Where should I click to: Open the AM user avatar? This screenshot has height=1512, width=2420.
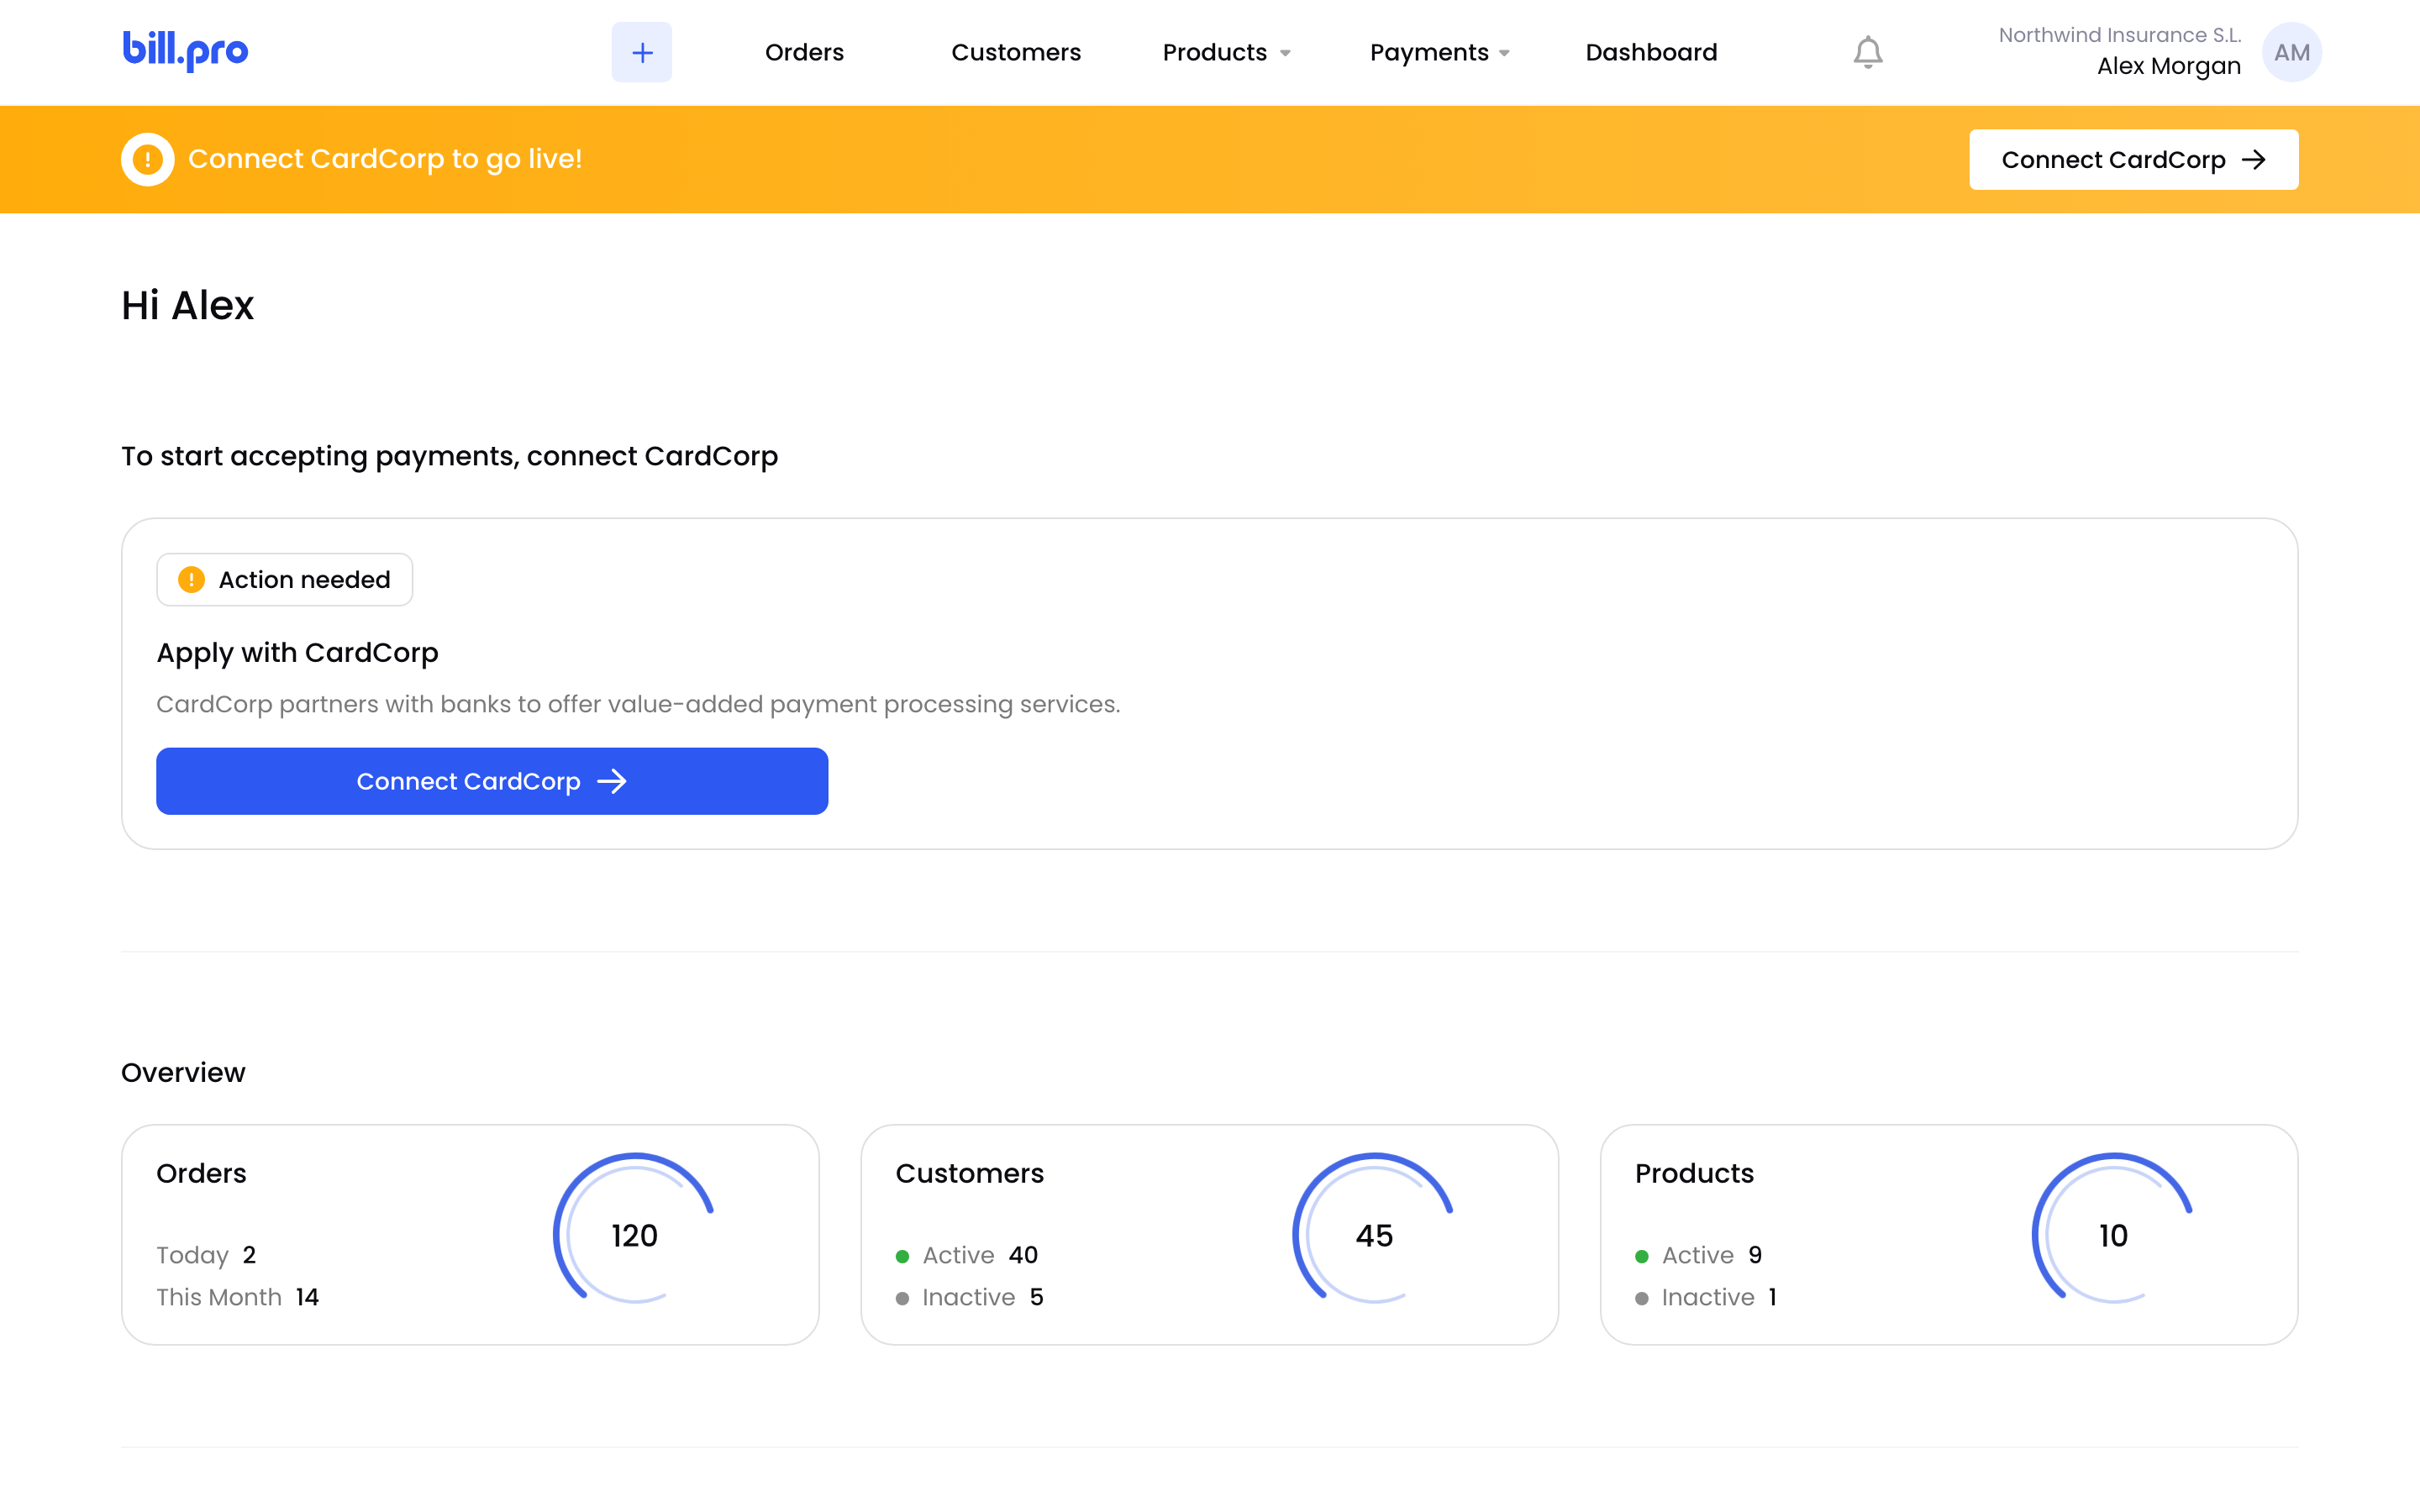point(2291,52)
